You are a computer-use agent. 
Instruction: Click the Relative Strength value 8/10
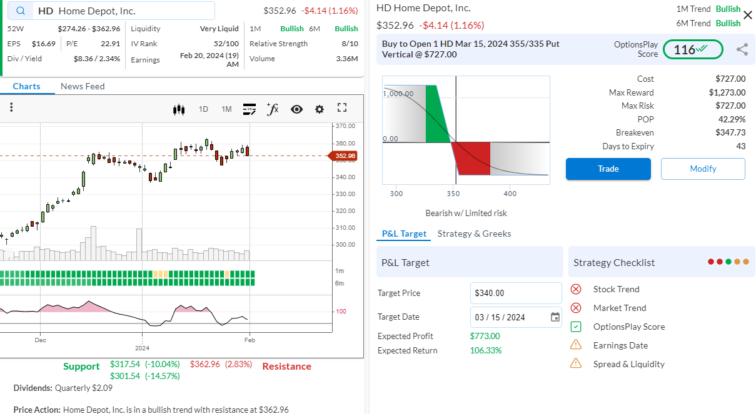tap(350, 44)
